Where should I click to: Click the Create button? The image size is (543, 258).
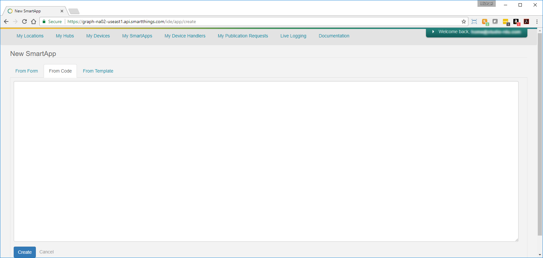[x=25, y=252]
